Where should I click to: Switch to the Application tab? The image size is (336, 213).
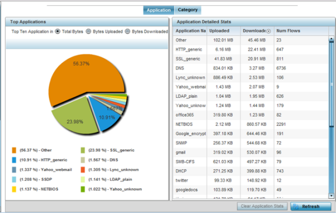159,10
